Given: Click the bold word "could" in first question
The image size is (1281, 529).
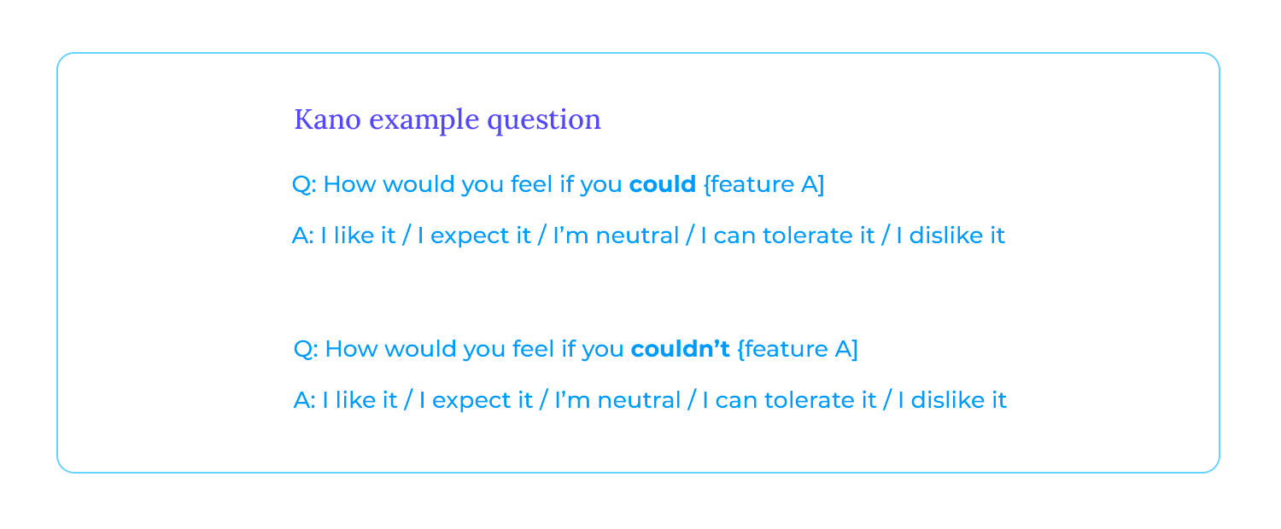Looking at the screenshot, I should [663, 184].
